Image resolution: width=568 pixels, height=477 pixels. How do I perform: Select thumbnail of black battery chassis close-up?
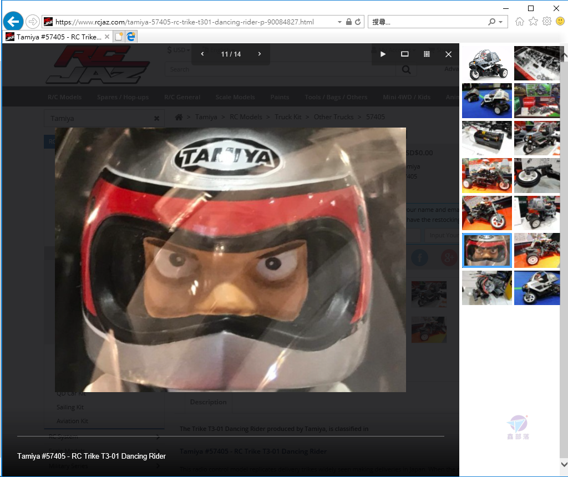[487, 138]
